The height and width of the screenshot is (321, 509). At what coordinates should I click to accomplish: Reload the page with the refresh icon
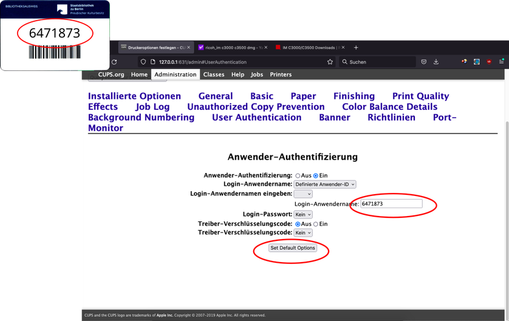coord(114,62)
